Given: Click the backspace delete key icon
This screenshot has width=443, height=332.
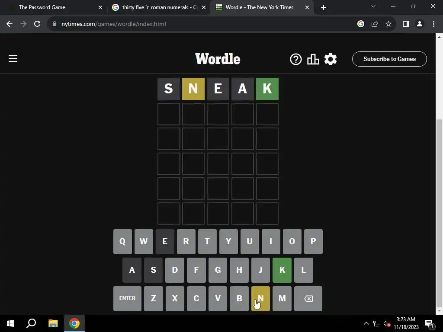Looking at the screenshot, I should (308, 299).
